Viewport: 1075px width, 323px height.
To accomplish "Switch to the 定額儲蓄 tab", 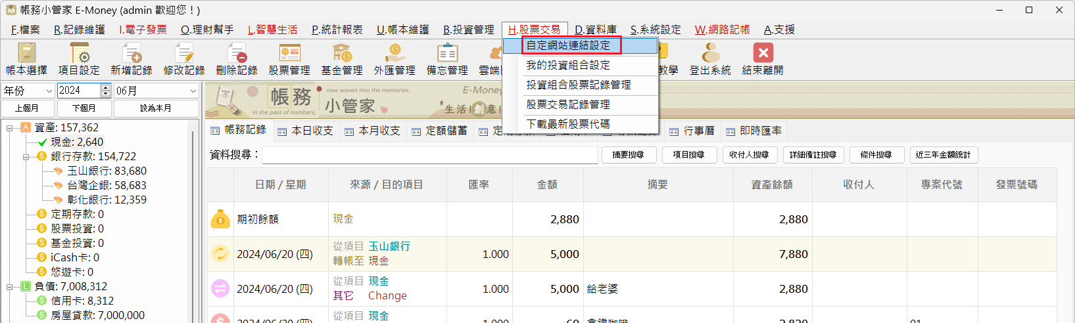I will [x=439, y=131].
